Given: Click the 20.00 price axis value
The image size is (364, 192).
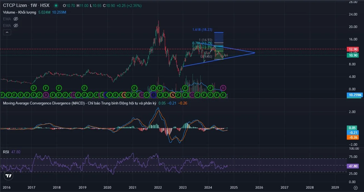Looking at the screenshot, I should tap(353, 27).
